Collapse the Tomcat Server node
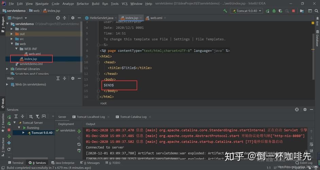Image resolution: width=320 pixels, height=170 pixels. click(15, 123)
